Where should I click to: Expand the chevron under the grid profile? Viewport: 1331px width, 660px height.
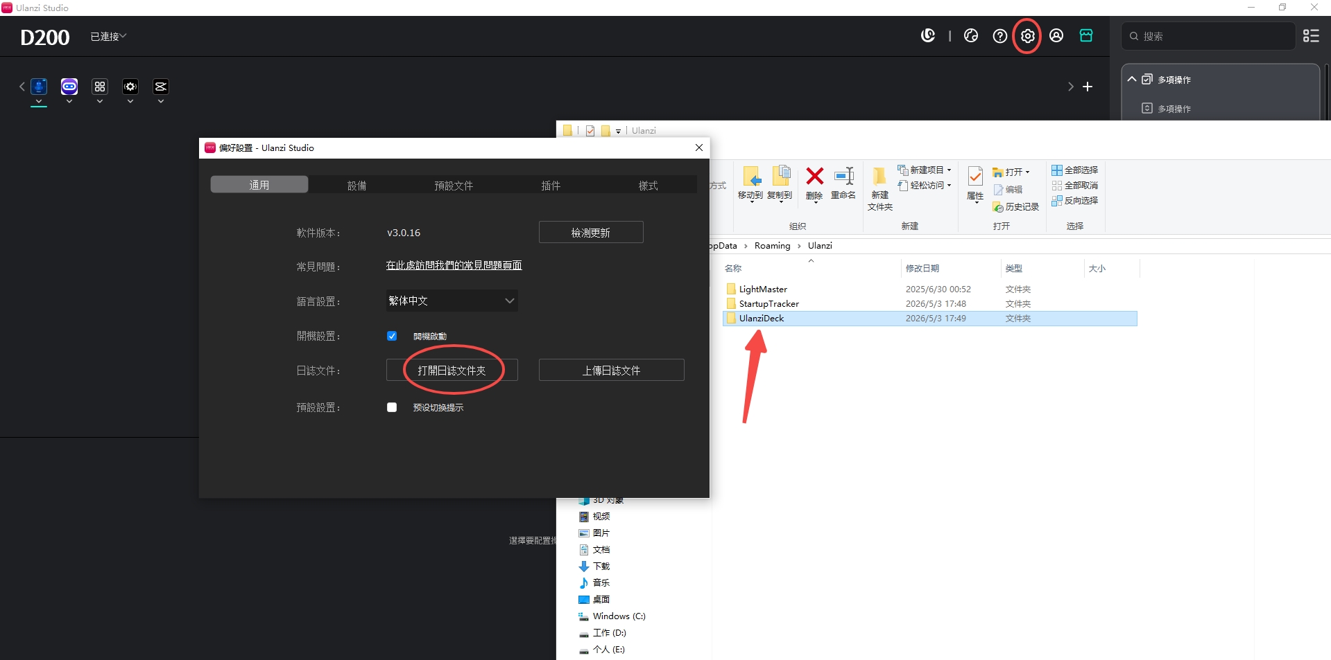[100, 101]
